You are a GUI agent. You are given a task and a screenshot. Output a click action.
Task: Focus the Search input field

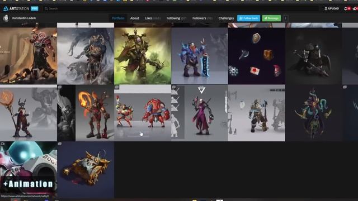[180, 8]
